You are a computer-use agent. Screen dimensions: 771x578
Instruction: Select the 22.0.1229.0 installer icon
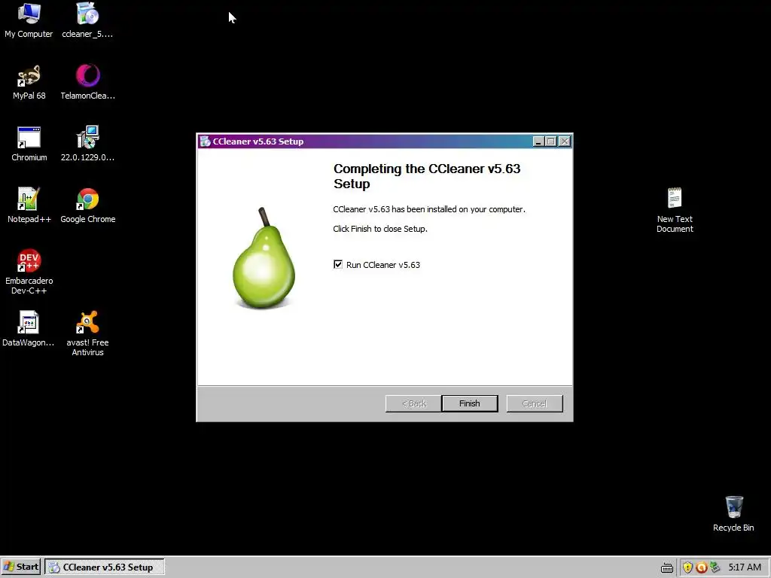pos(87,144)
